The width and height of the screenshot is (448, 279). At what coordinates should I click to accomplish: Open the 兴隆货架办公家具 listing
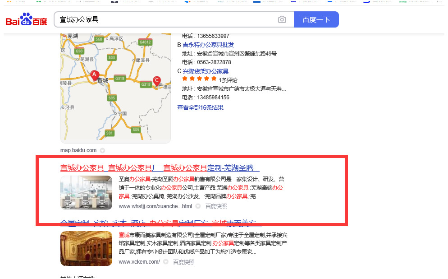coord(206,71)
